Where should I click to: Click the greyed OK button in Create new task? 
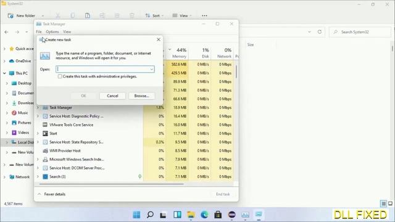pos(83,96)
